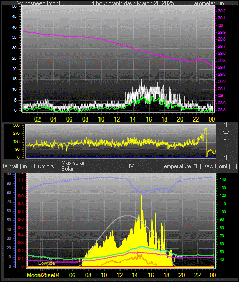Click the peak of the solar radiation spike
The height and width of the screenshot is (282, 239).
pos(141,193)
